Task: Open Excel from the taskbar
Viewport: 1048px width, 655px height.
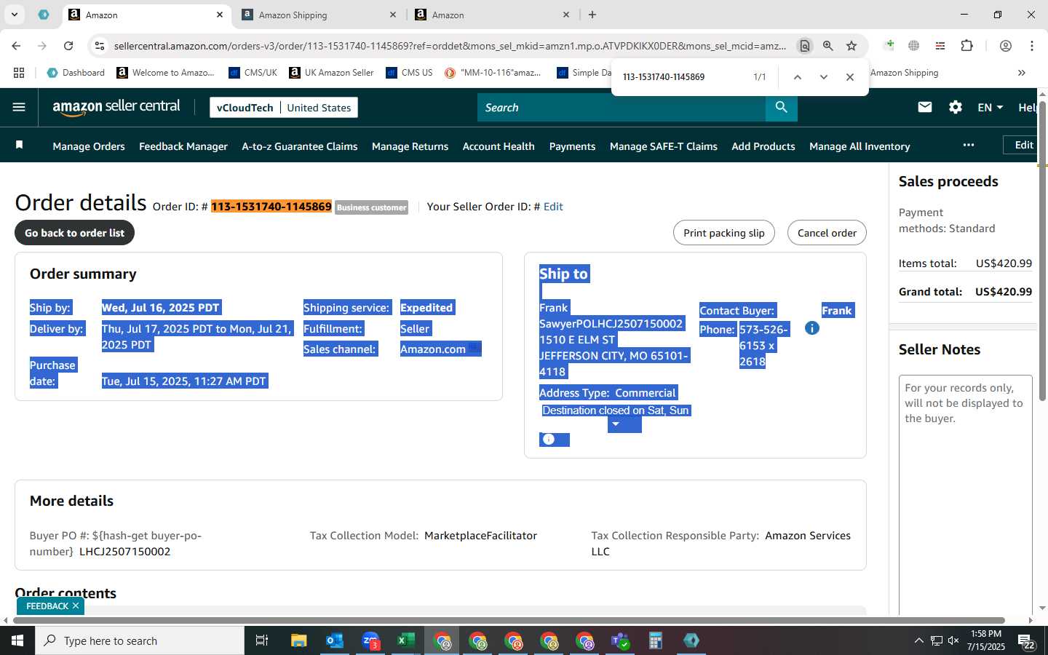Action: (405, 640)
